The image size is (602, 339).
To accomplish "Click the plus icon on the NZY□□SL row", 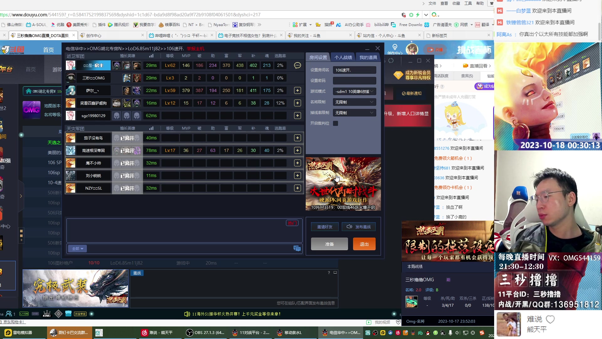I will point(297,188).
